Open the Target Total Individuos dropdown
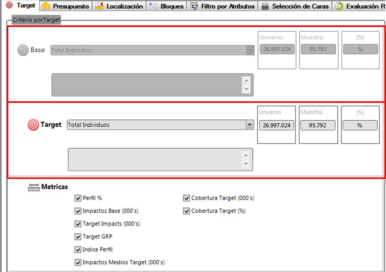Viewport: 386px width, 272px height. pyautogui.click(x=249, y=125)
